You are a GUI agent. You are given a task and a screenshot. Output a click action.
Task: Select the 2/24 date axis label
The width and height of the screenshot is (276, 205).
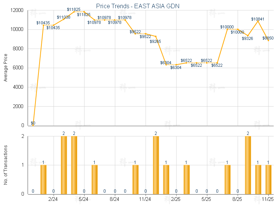pos(53,199)
